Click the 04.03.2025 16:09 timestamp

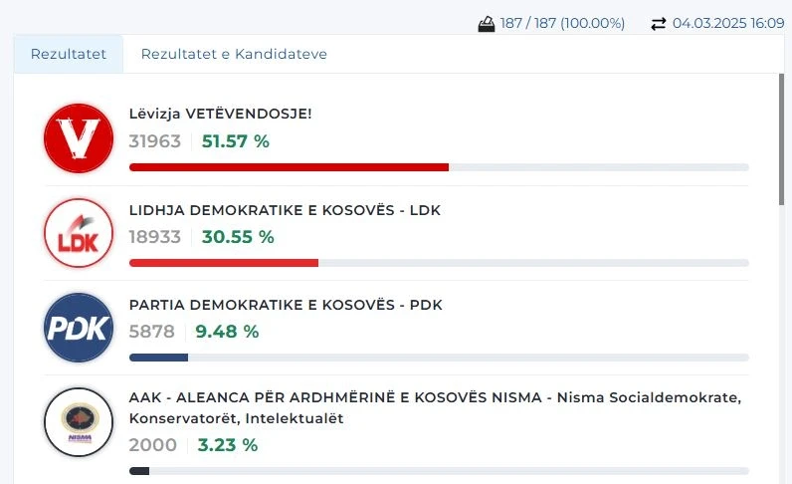pyautogui.click(x=728, y=24)
